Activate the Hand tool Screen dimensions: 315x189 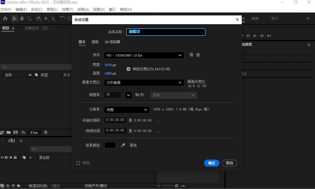22,18
